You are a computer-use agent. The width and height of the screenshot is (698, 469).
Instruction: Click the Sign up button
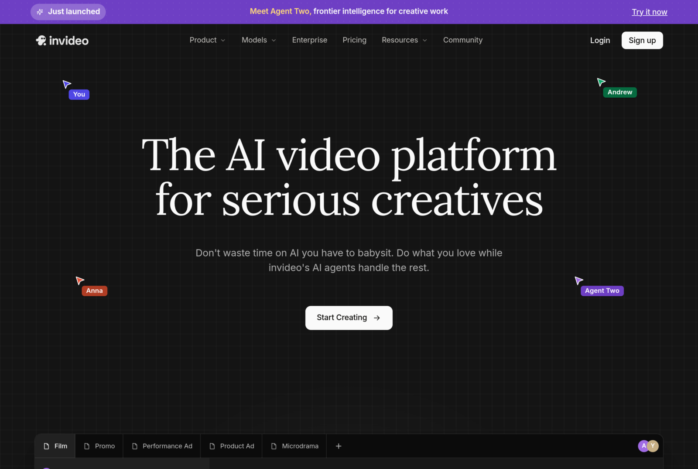tap(642, 41)
